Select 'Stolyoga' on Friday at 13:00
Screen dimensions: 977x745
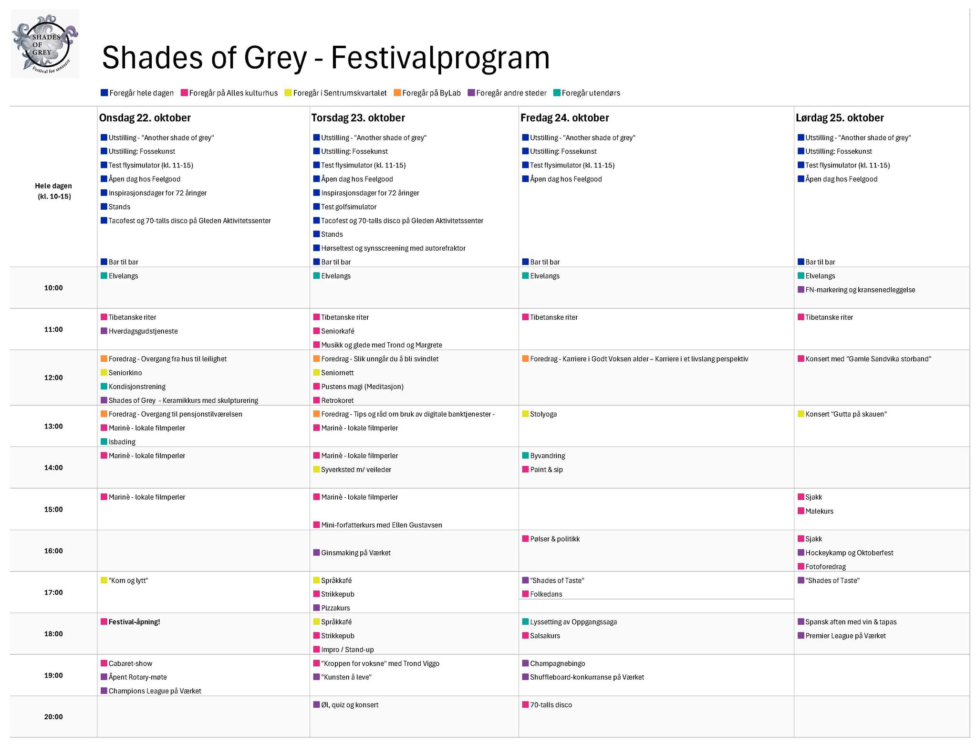coord(543,414)
